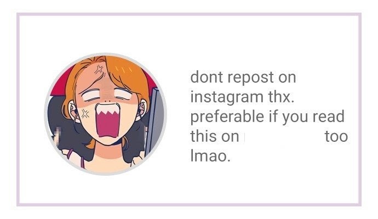Click the blanked-out area after "this on"
The image size is (378, 219).
(x=282, y=136)
